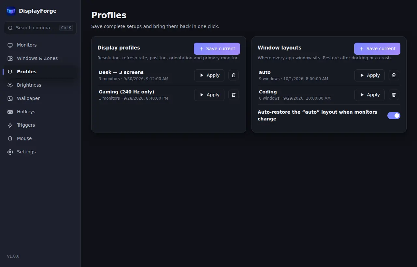The width and height of the screenshot is (417, 267).
Task: Click the Monitors sidebar icon
Action: (x=10, y=45)
